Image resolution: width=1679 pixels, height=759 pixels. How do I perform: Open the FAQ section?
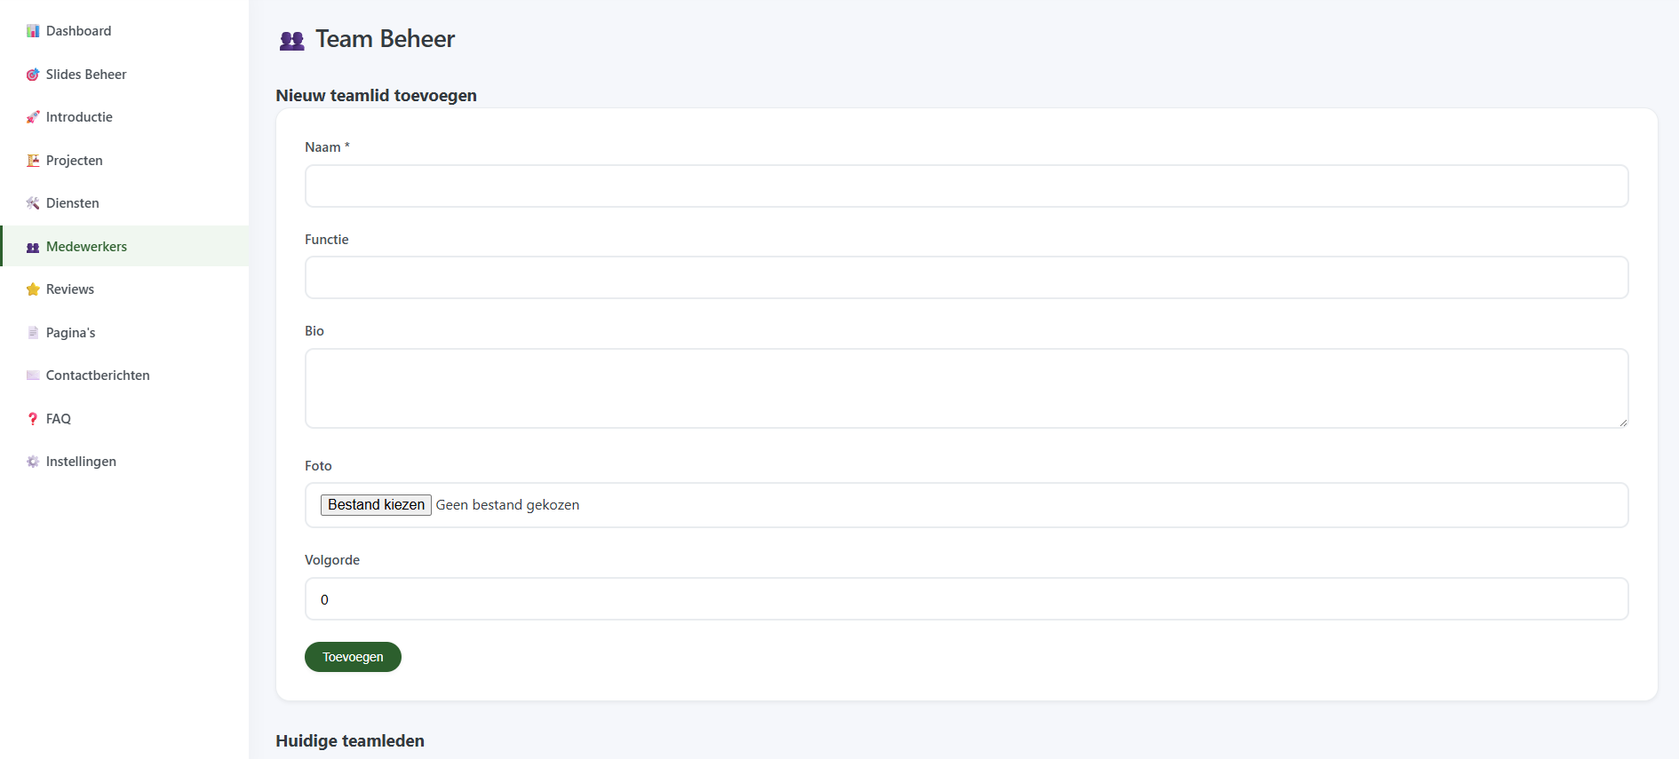pos(124,419)
